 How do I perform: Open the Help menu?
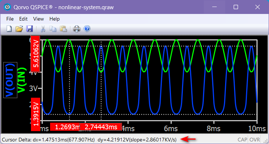(x=55, y=19)
